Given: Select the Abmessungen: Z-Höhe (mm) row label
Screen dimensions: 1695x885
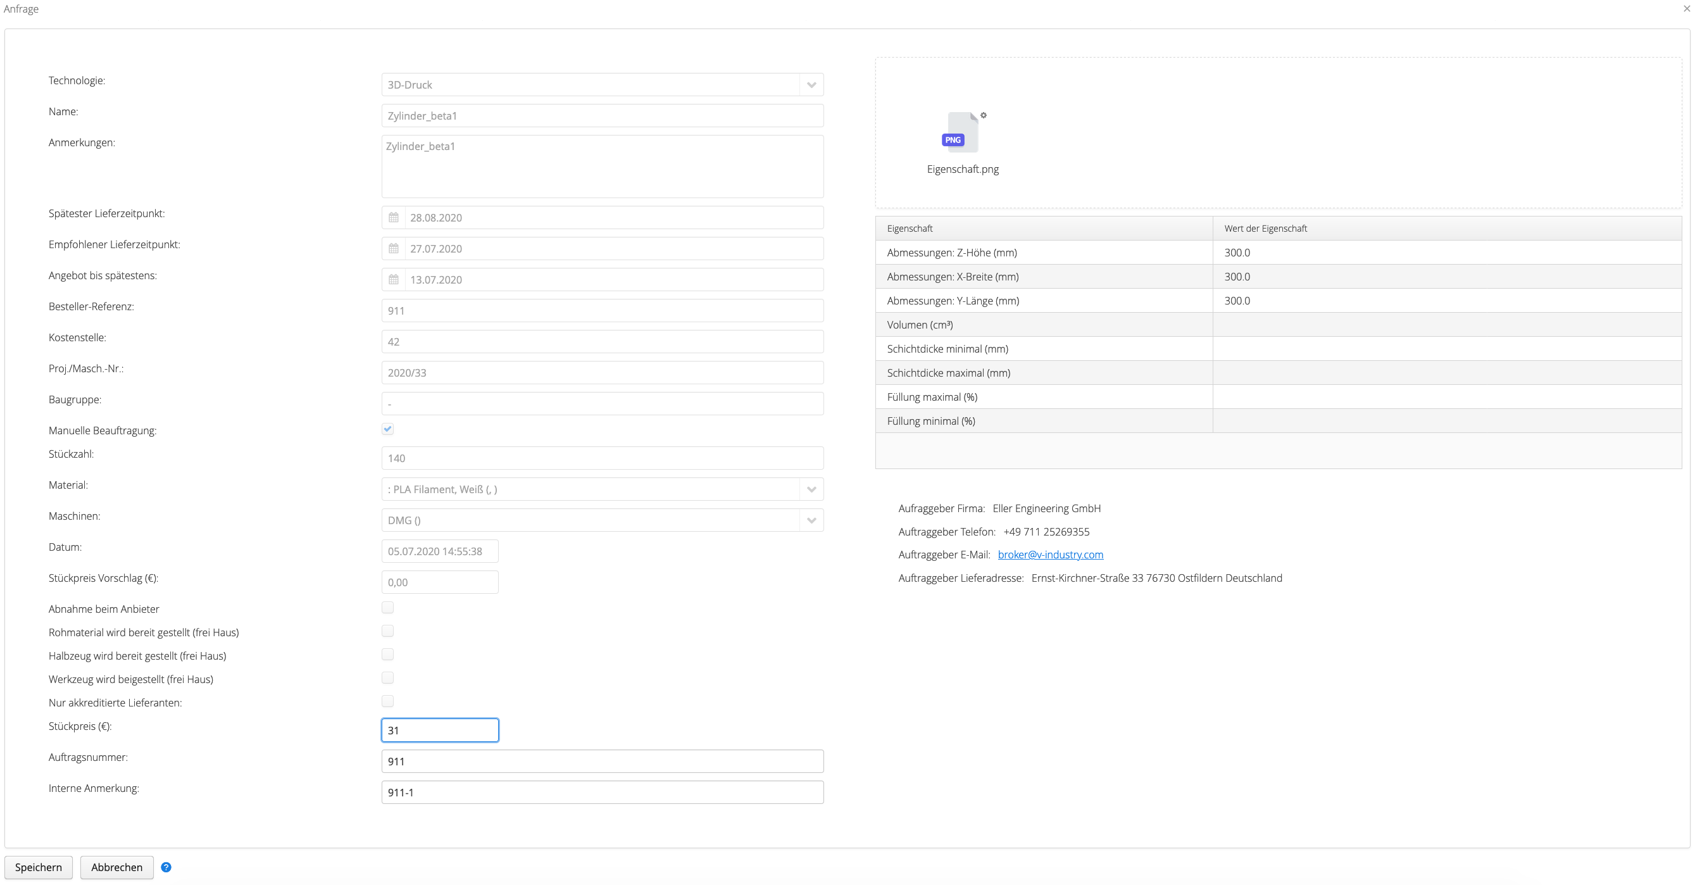Looking at the screenshot, I should click(x=951, y=253).
